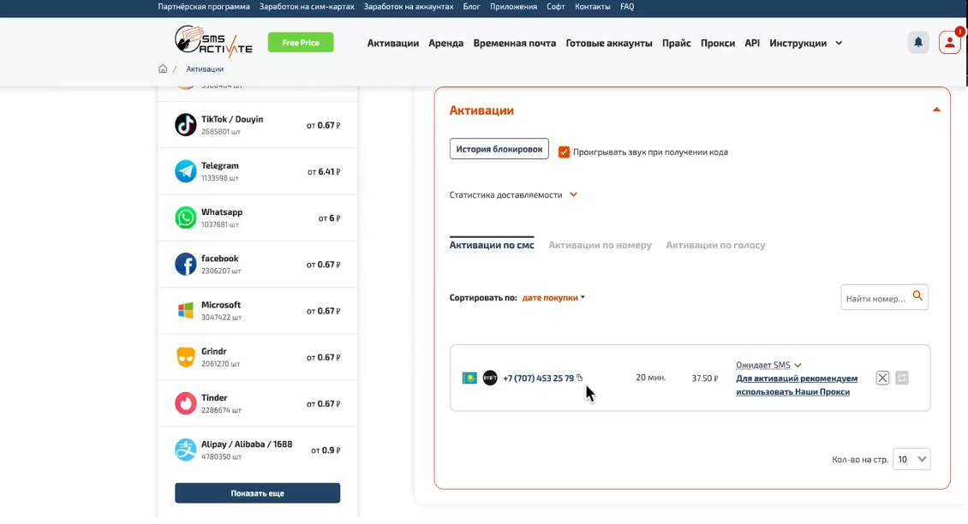The image size is (968, 524).
Task: Open the Контакты link
Action: (592, 7)
